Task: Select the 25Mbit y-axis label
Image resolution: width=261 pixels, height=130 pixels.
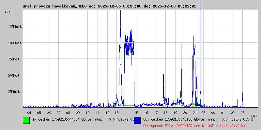Action: [16, 92]
